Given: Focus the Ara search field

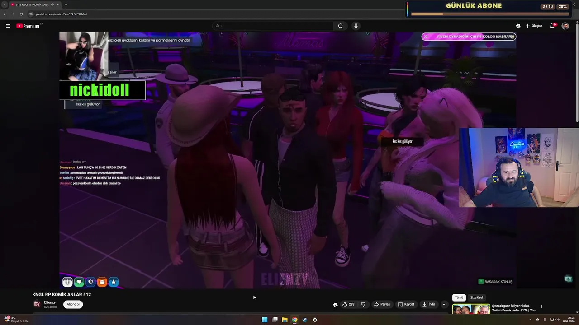Looking at the screenshot, I should tap(274, 26).
